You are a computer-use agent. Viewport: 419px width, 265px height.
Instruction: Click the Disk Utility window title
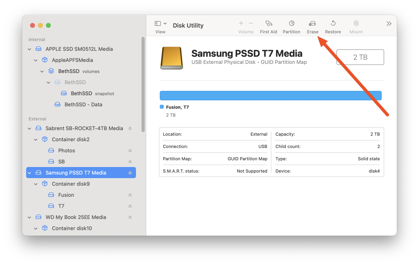(x=188, y=25)
